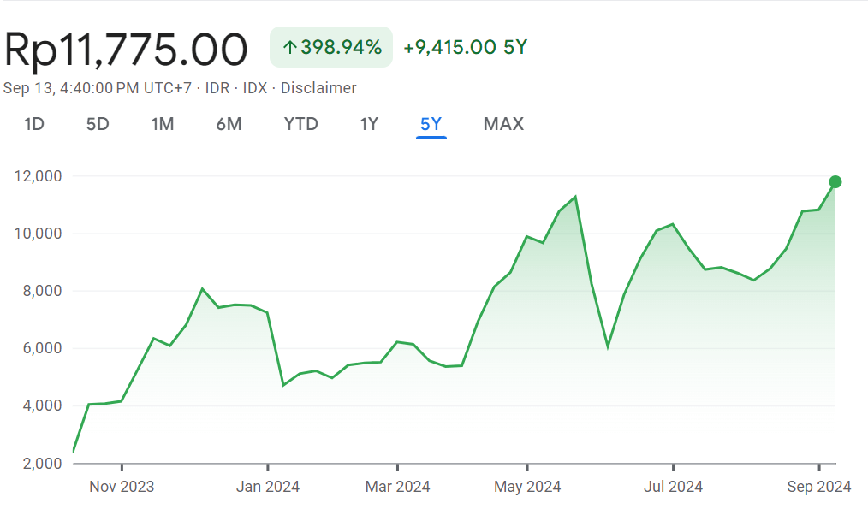The image size is (868, 509).
Task: Click the green end-point dot on chart
Action: pyautogui.click(x=835, y=181)
